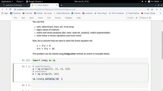Click the zoom magnifier icon in address bar
Image resolution: width=163 pixels, height=91 pixels.
(148, 10)
